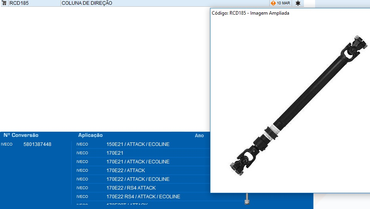Select the 170E21 / ATTACK / ECOLINE row

click(138, 162)
